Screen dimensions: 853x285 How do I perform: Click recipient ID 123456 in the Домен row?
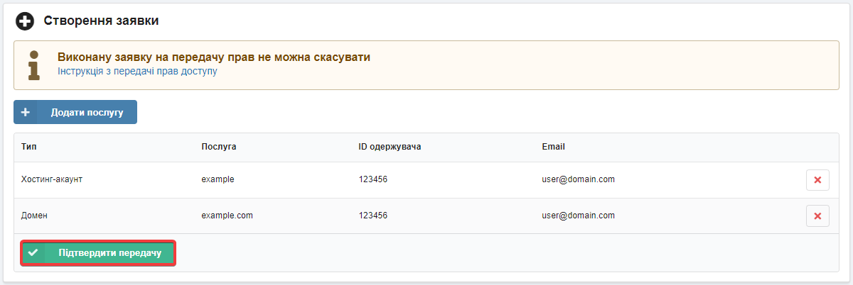[x=372, y=215]
